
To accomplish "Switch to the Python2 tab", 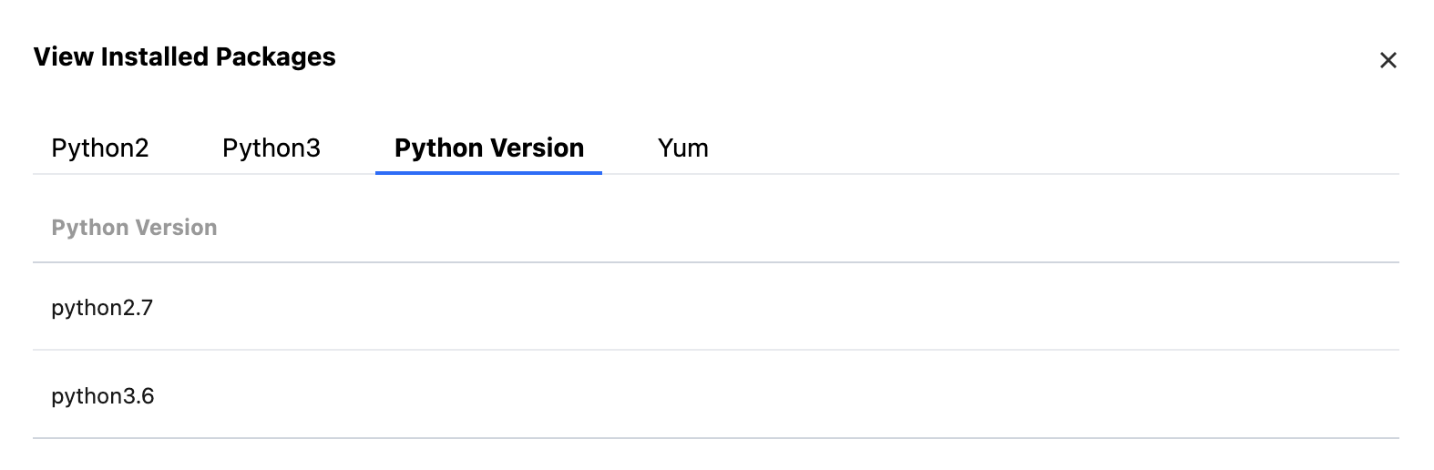I will click(x=100, y=148).
